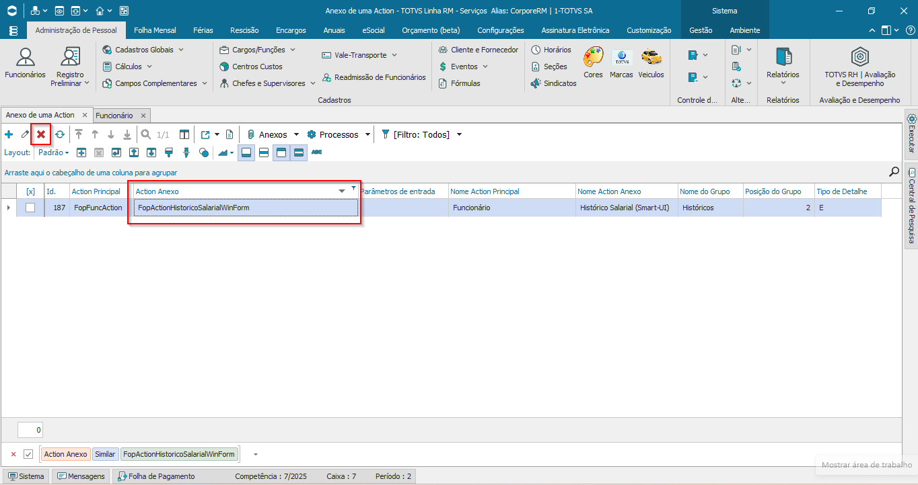Open the Fórmulas register
Screen dimensions: 918x485
point(460,83)
